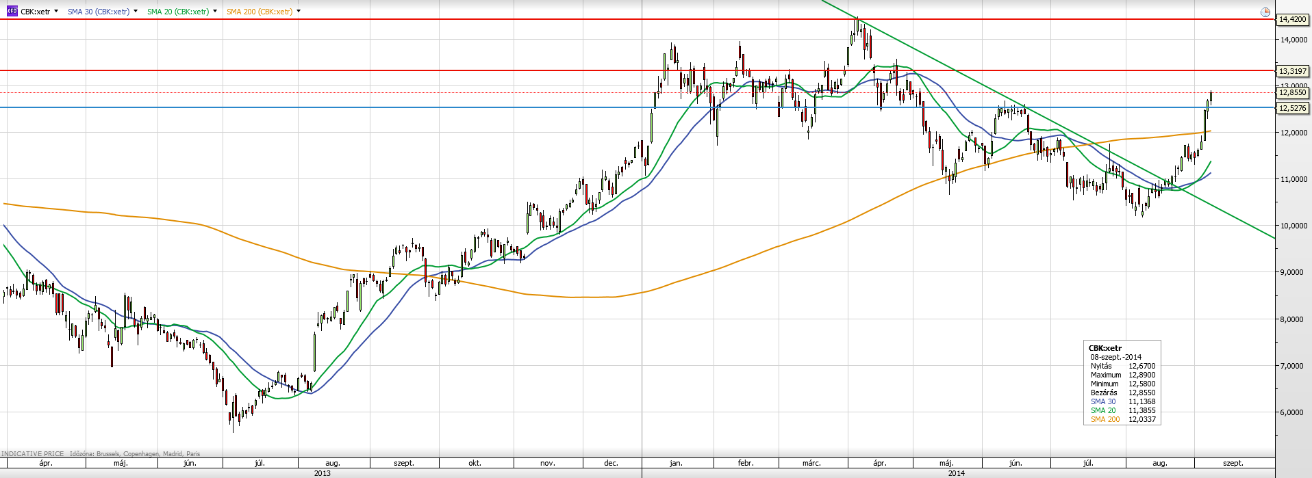Click the 'SMA 200 12,0337' row in info box
The width and height of the screenshot is (1312, 478).
[x=1122, y=419]
